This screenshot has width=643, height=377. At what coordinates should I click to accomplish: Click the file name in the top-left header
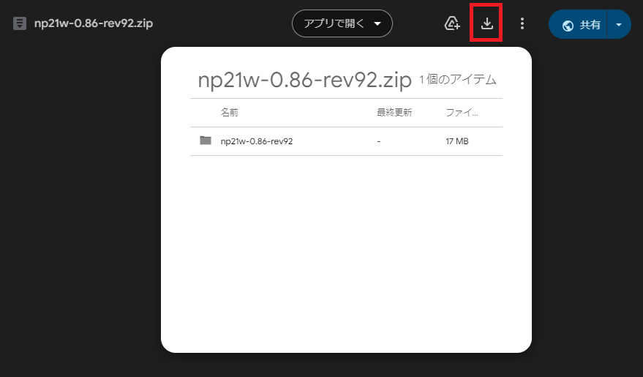(94, 23)
